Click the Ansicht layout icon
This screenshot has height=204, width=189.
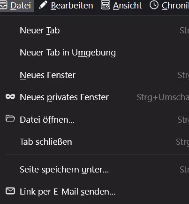[106, 5]
